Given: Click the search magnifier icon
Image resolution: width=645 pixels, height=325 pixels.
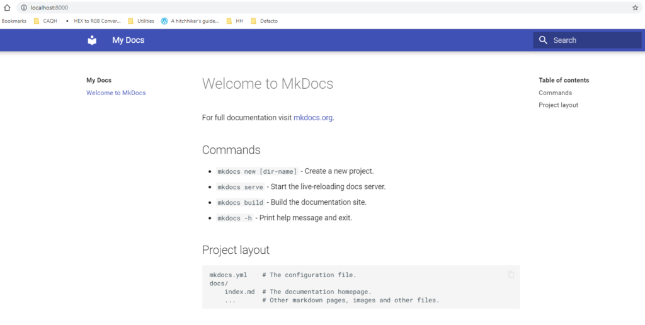Looking at the screenshot, I should 543,40.
